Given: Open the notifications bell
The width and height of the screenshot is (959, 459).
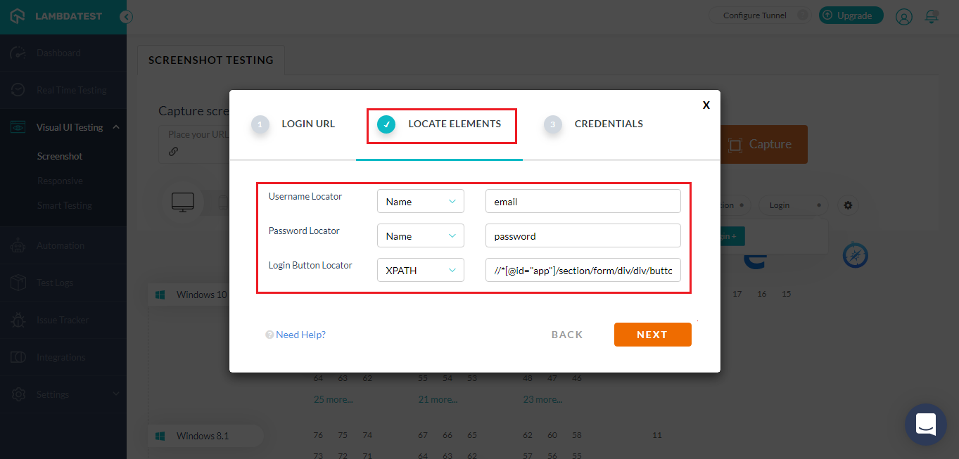Looking at the screenshot, I should click(x=932, y=16).
